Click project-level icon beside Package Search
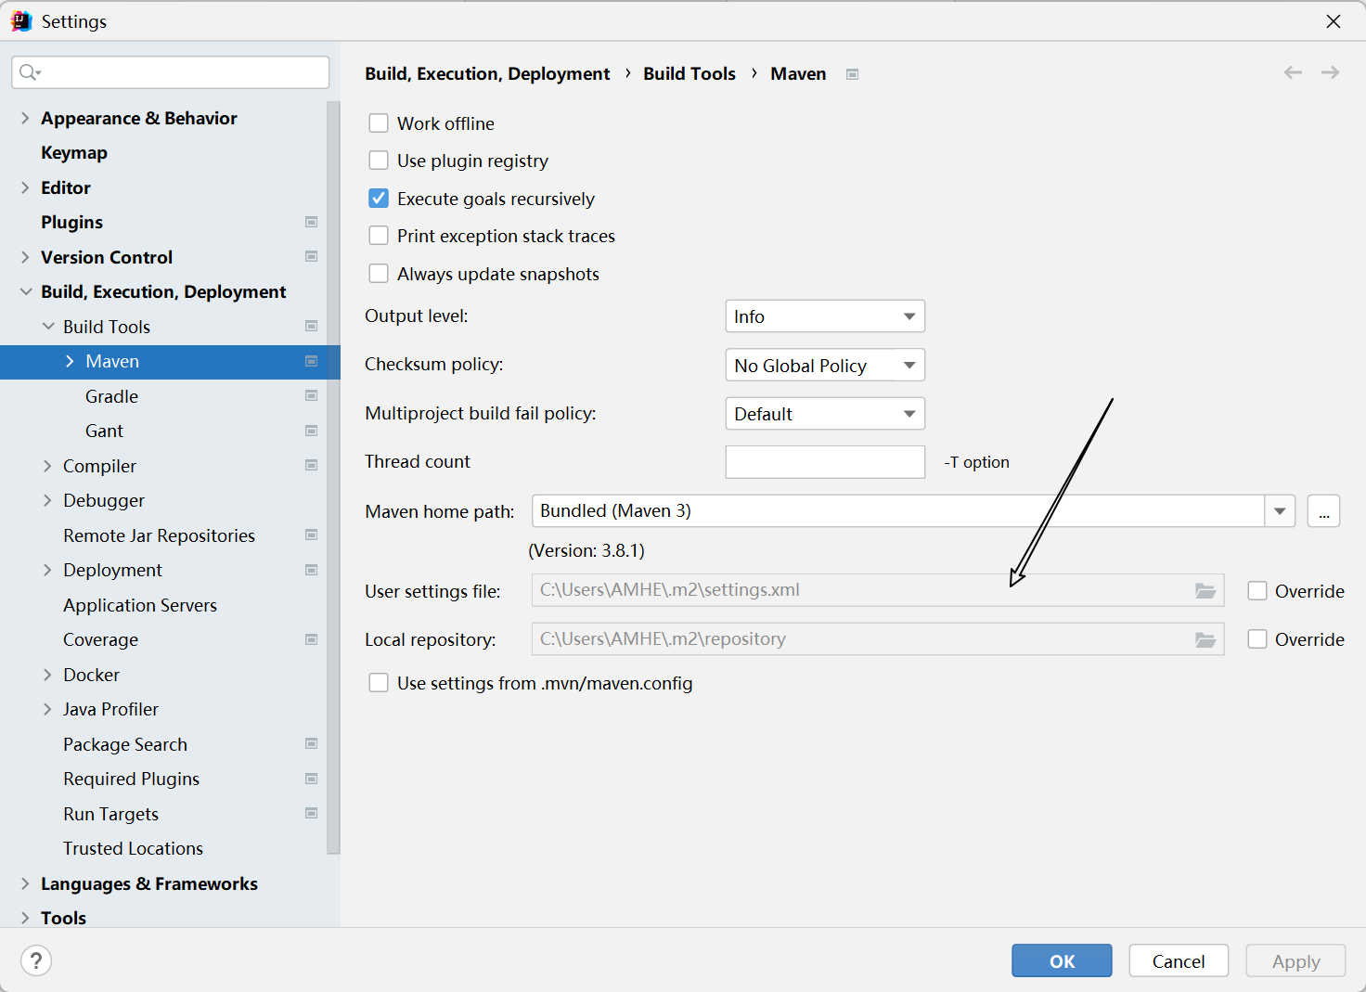Viewport: 1366px width, 992px height. [312, 743]
